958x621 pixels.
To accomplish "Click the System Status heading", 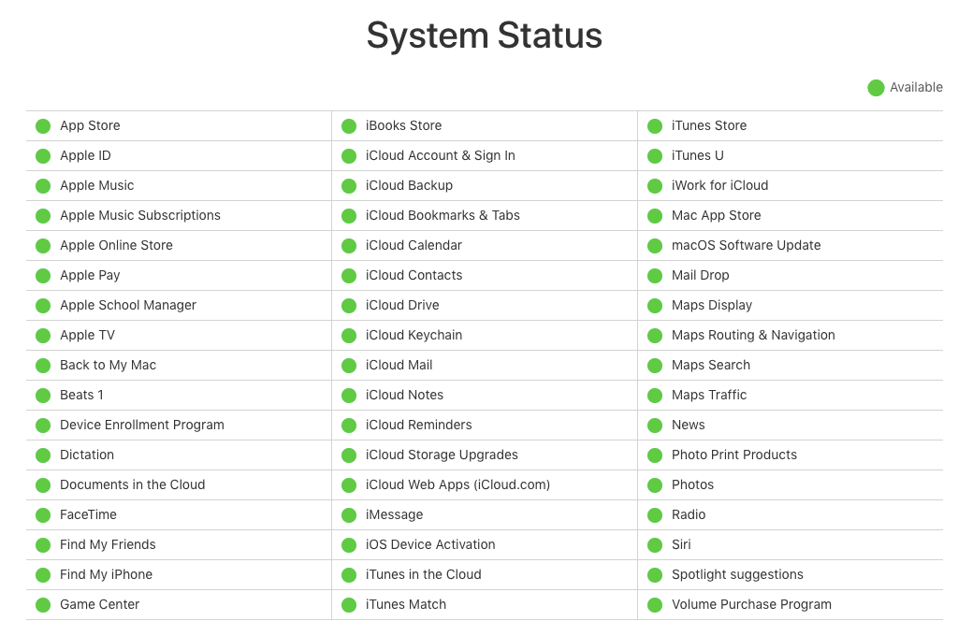I will (485, 36).
